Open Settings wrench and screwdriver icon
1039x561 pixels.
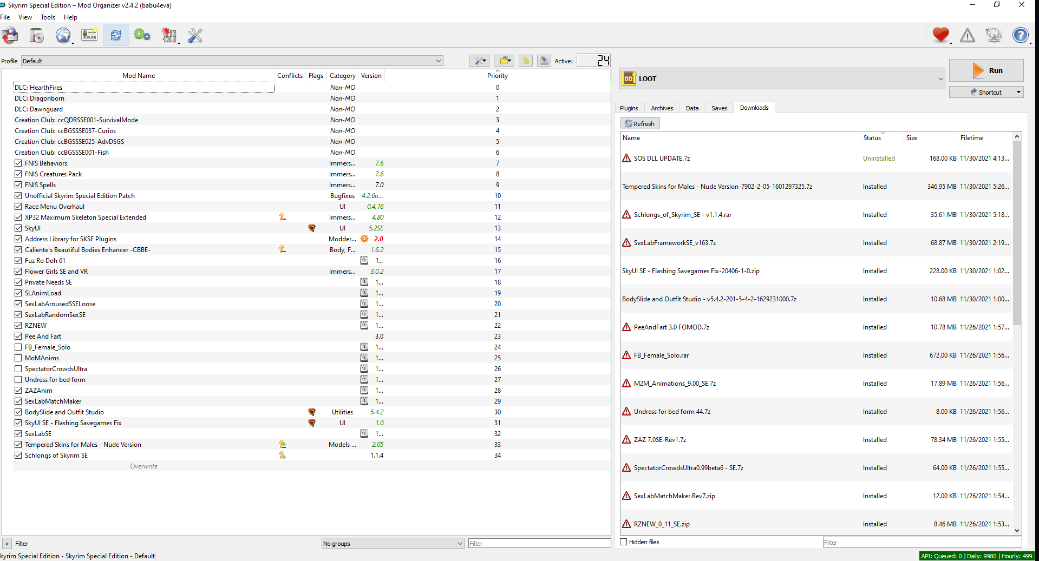coord(195,36)
